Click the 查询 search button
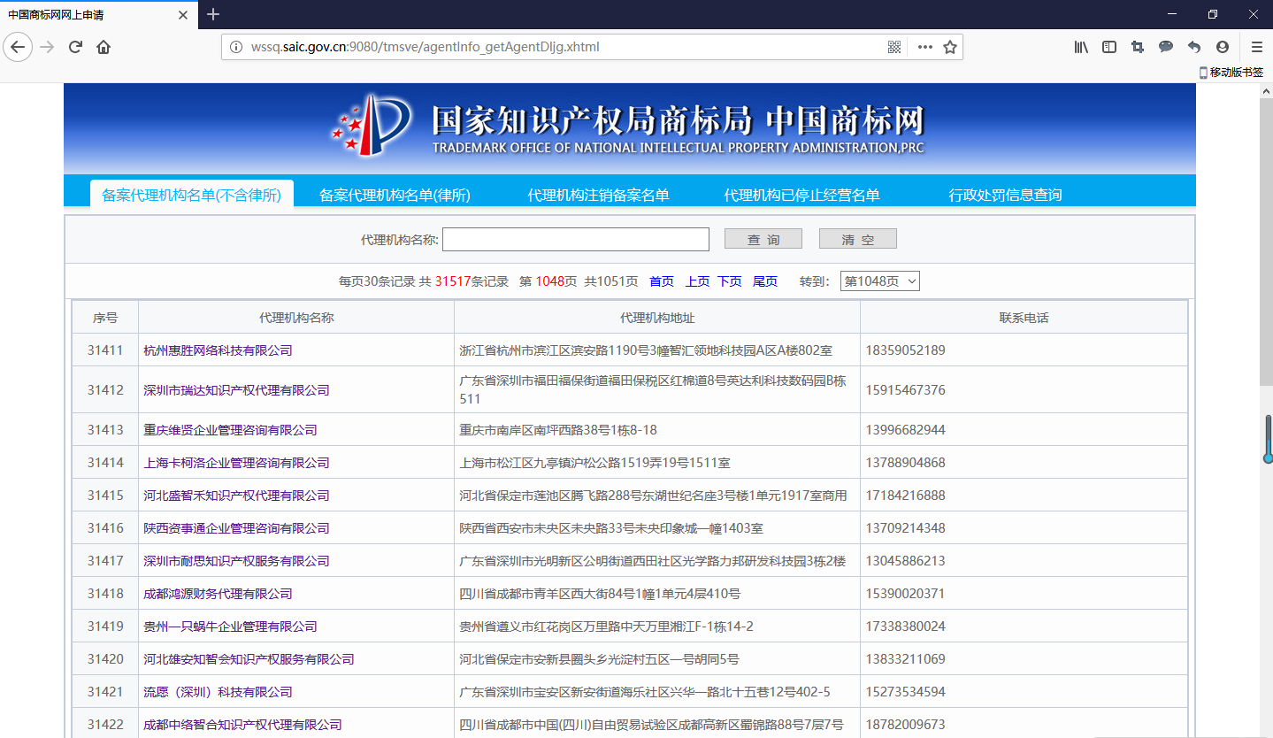The image size is (1273, 738). coord(763,239)
